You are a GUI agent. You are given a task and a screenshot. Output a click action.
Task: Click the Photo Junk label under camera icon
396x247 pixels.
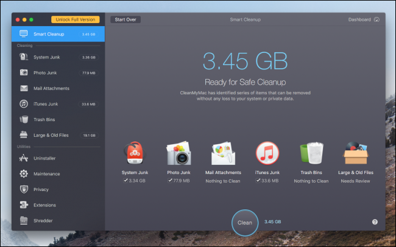point(179,173)
